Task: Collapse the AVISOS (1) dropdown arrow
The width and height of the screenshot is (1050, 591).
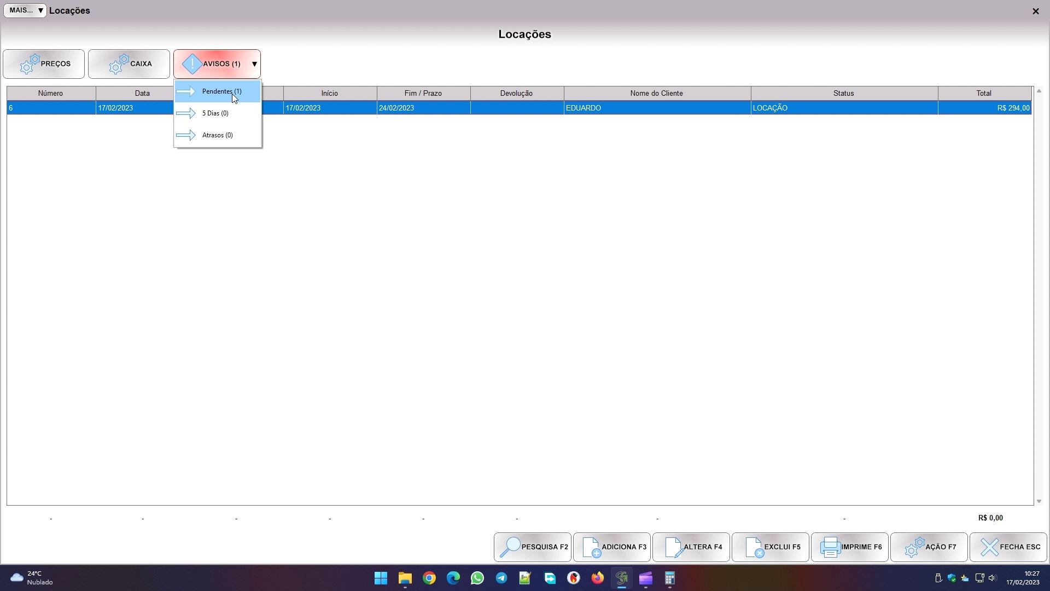Action: (254, 64)
